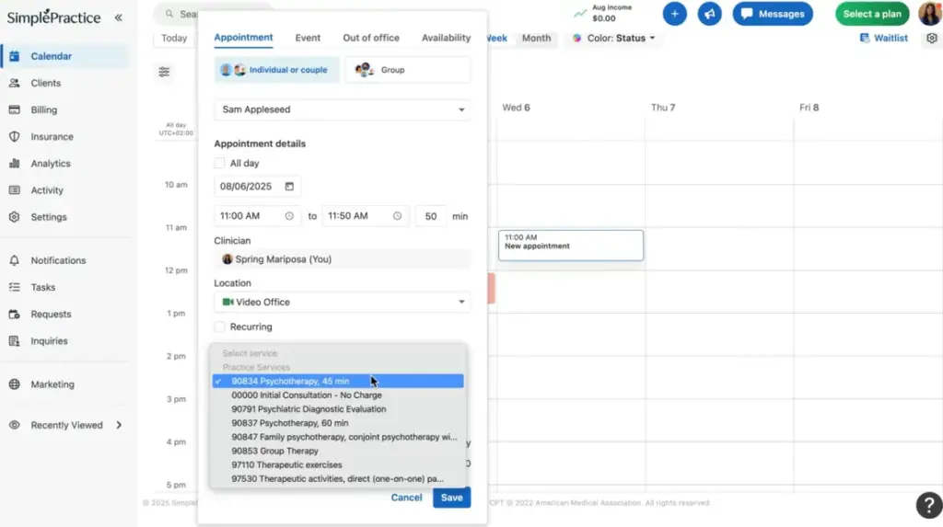Open Messages button
Image resolution: width=943 pixels, height=527 pixels.
click(x=773, y=13)
